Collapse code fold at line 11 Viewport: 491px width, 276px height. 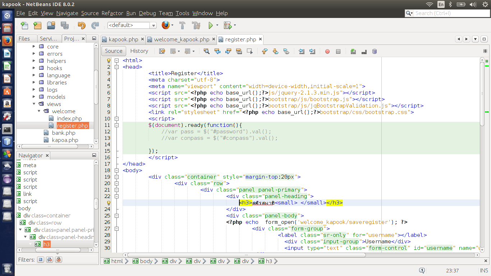click(116, 125)
